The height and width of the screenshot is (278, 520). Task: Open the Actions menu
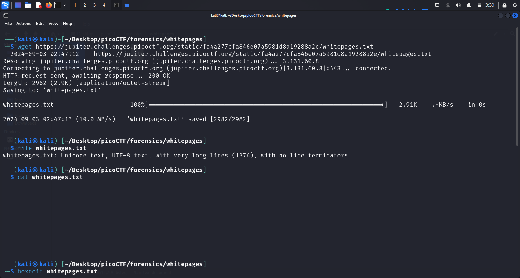(24, 24)
